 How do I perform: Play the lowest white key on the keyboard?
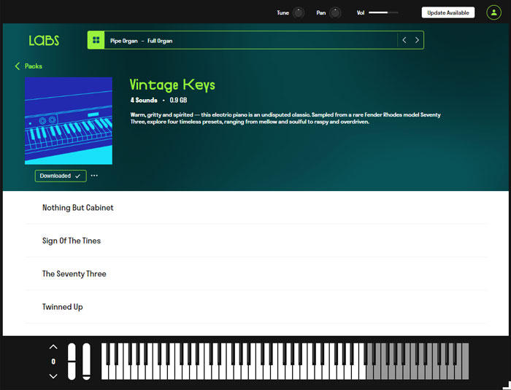point(104,373)
